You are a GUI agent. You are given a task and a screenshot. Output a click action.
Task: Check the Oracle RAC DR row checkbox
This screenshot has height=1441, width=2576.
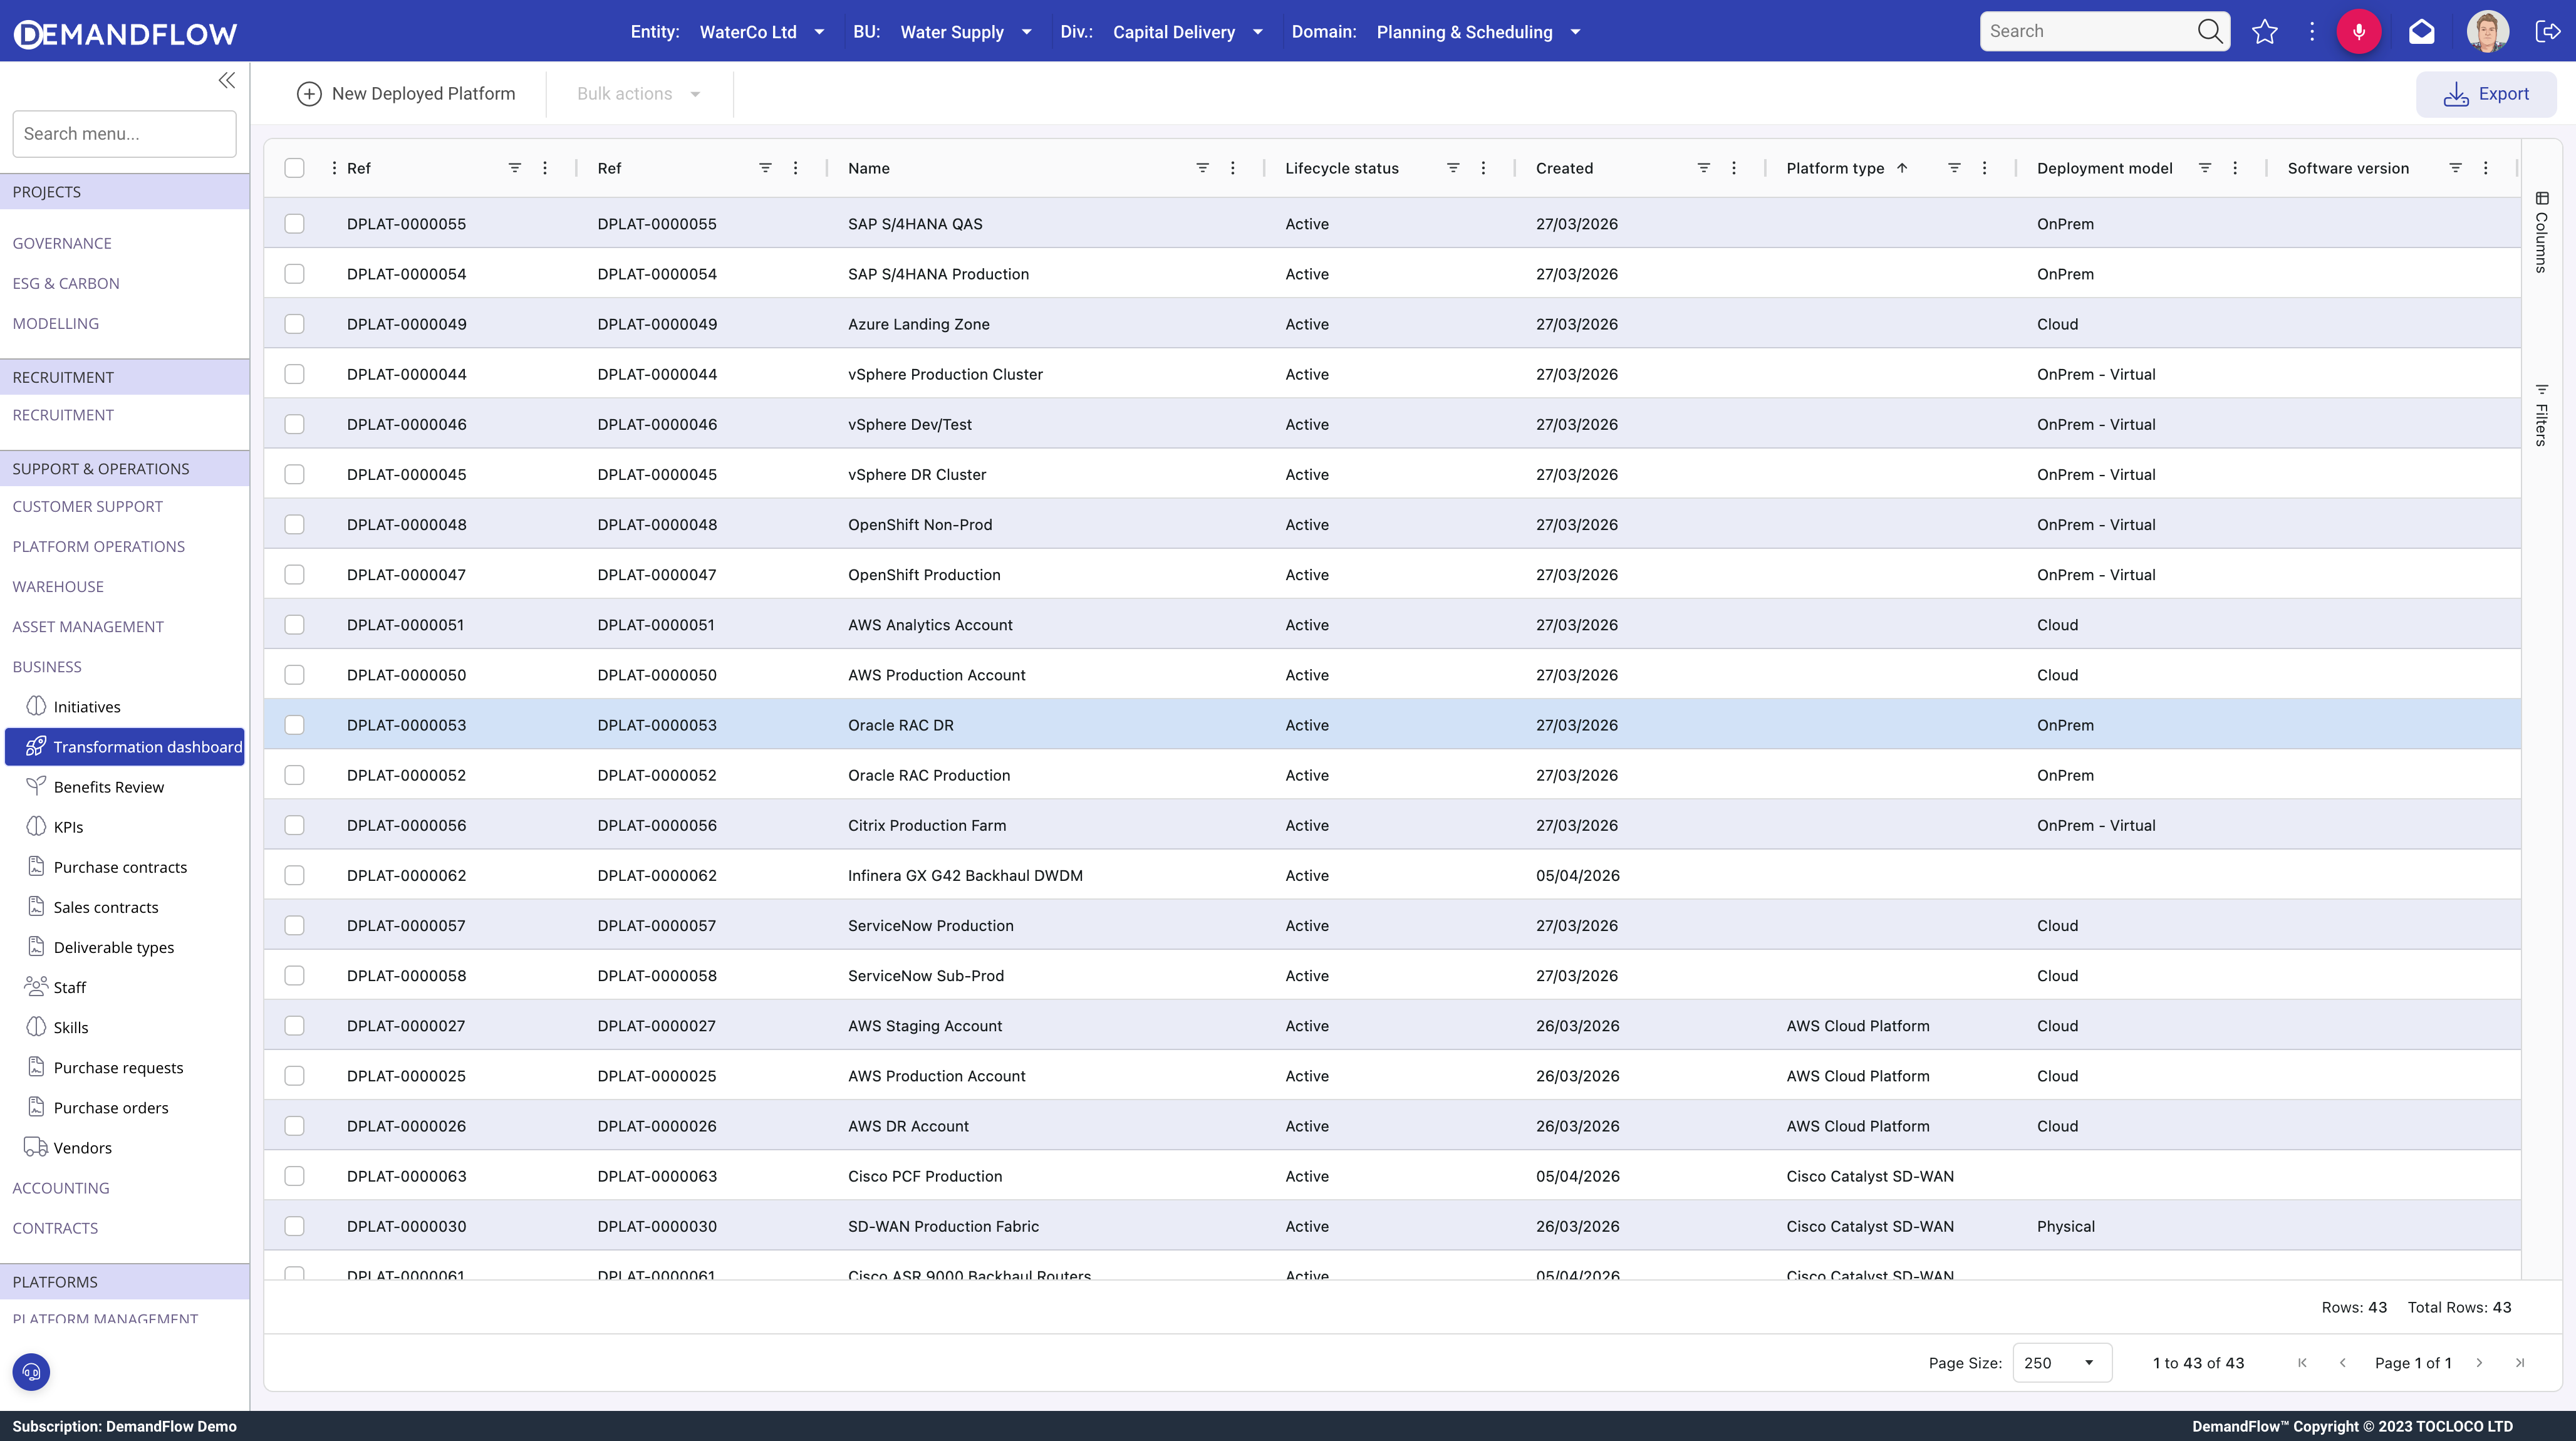[x=294, y=725]
